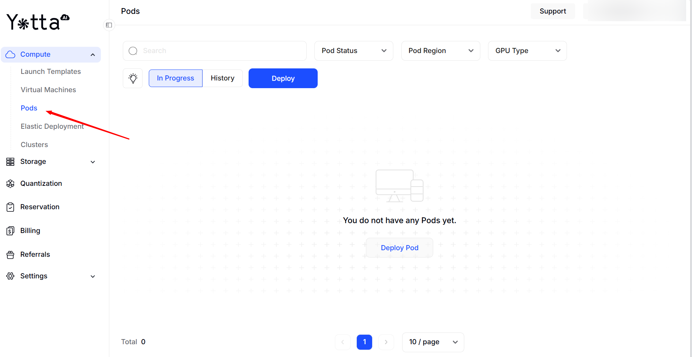This screenshot has height=357, width=692.
Task: Click the Quantization cube icon
Action: pos(11,184)
